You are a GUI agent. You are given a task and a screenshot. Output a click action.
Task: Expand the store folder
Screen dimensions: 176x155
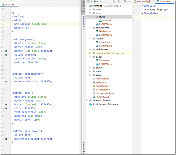[90, 75]
